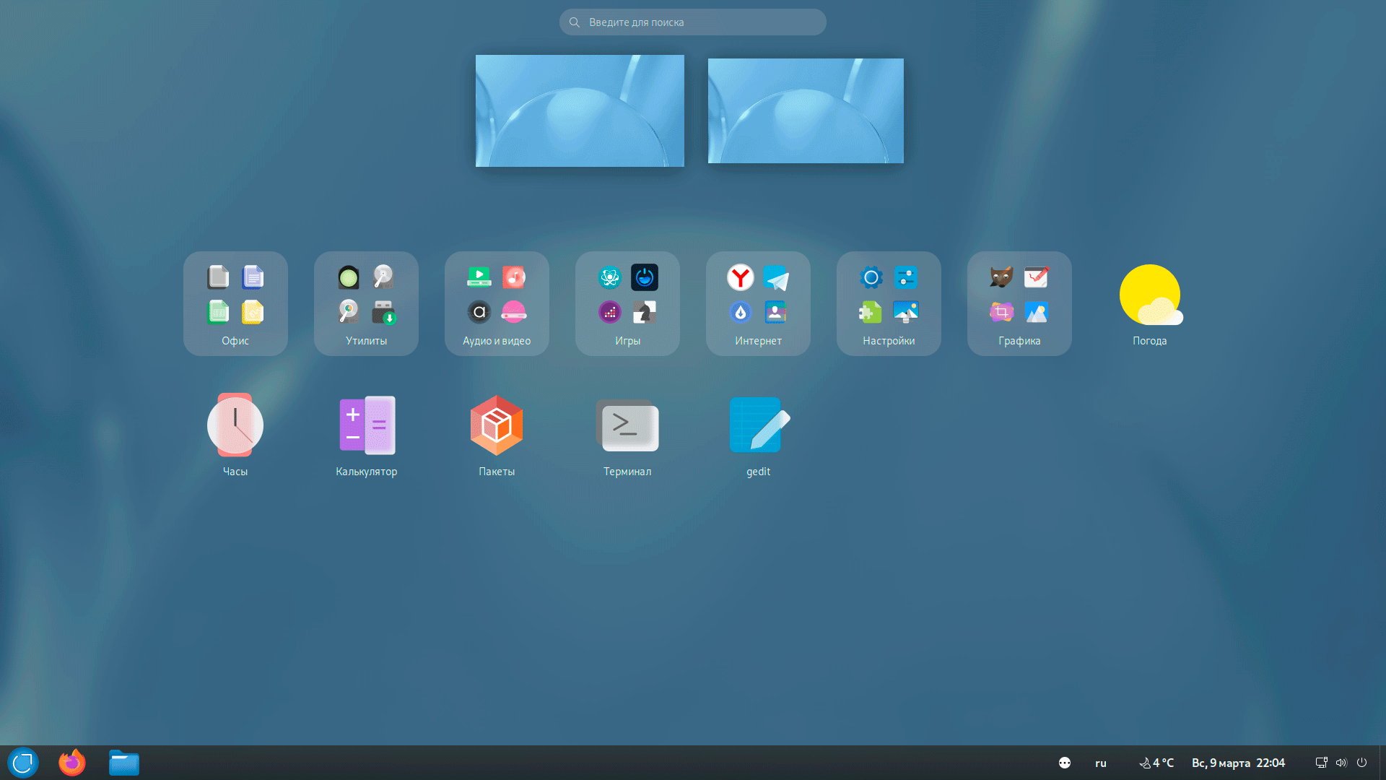Open the Packages (Пакеты) app
The image size is (1386, 780).
pyautogui.click(x=497, y=426)
